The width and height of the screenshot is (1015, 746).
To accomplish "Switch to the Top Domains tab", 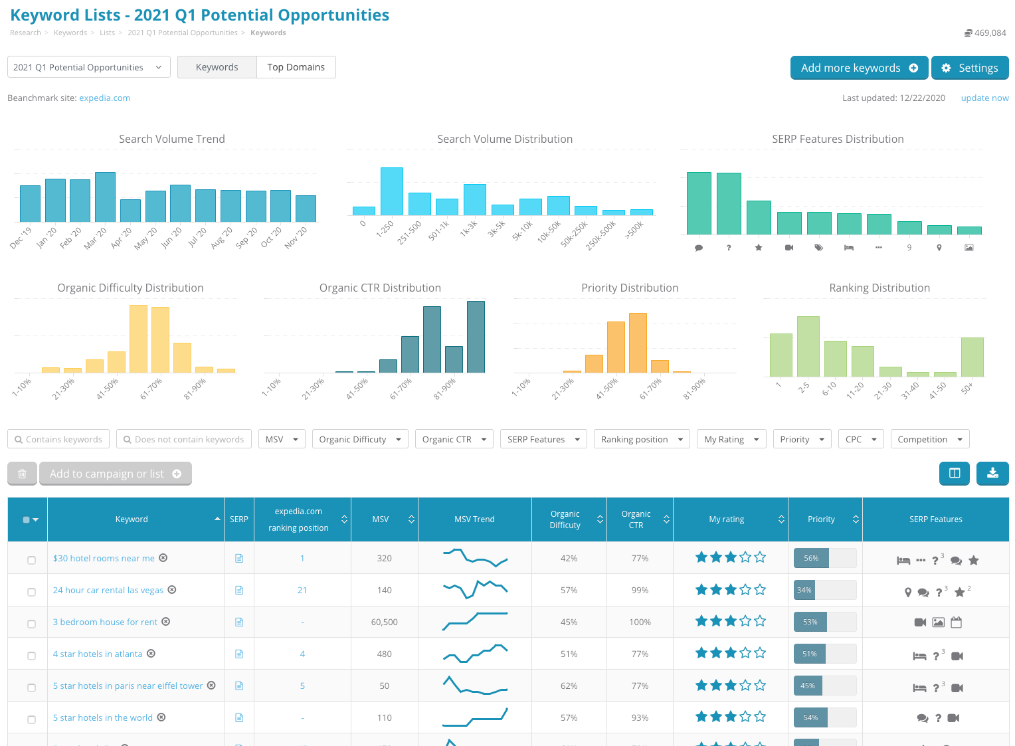I will click(x=296, y=67).
